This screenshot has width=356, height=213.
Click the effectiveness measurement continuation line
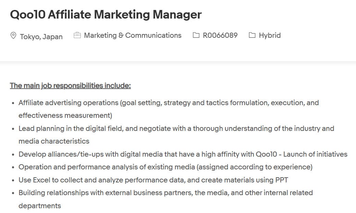click(x=65, y=115)
